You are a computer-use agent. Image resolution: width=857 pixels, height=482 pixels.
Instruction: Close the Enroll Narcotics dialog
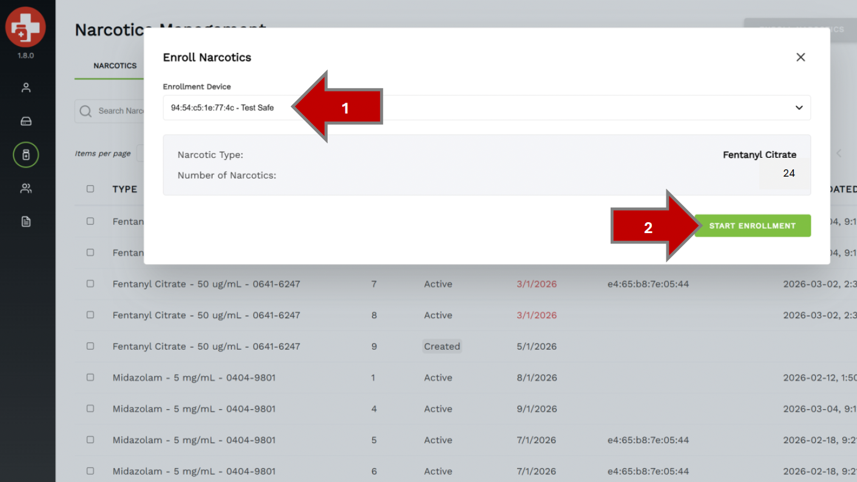click(801, 57)
